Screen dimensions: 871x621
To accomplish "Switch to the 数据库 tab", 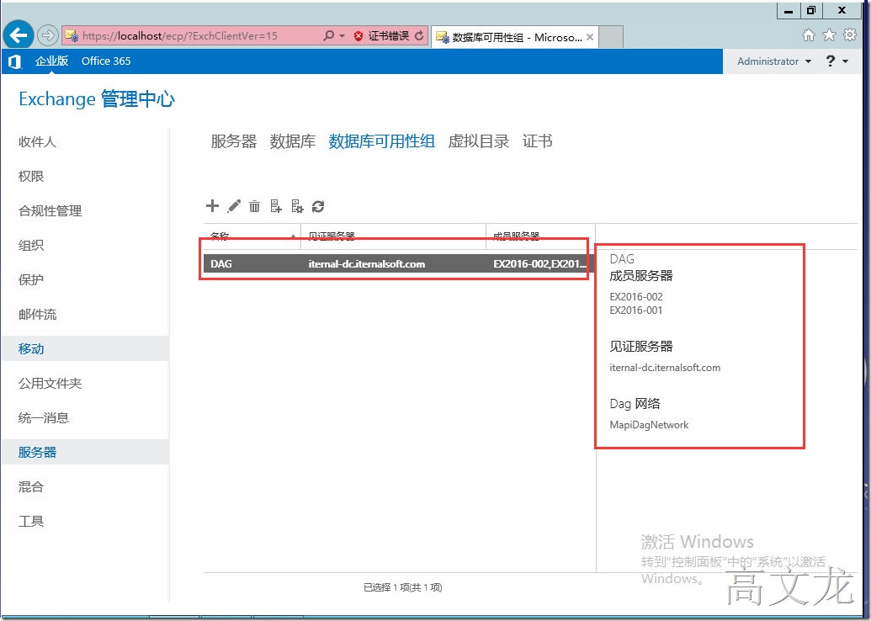I will (x=292, y=141).
